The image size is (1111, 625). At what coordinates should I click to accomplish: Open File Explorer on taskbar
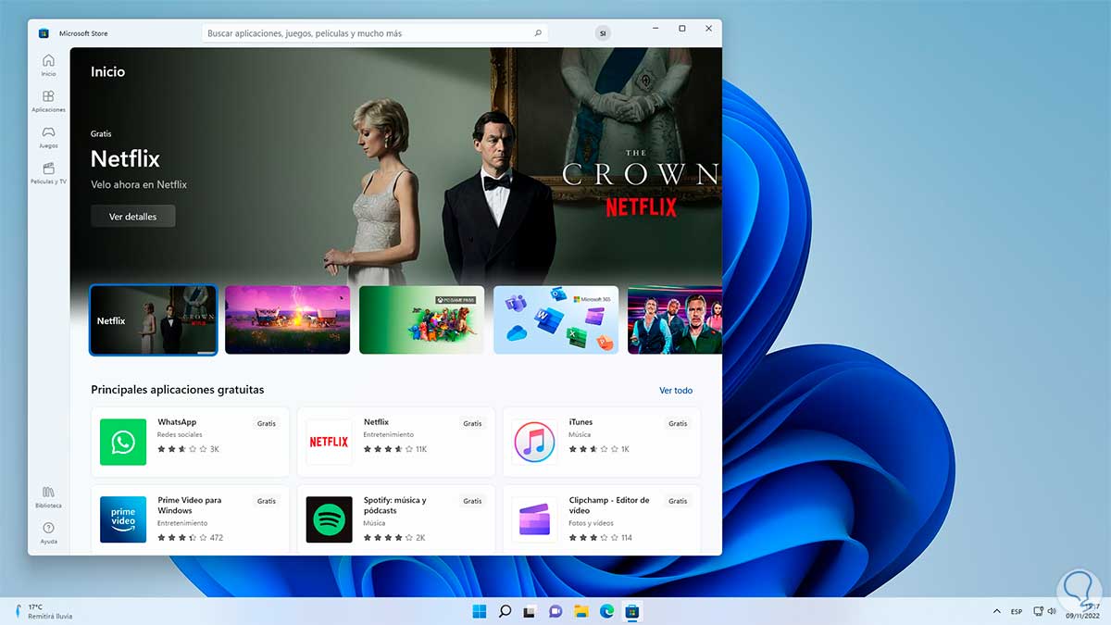pyautogui.click(x=580, y=611)
